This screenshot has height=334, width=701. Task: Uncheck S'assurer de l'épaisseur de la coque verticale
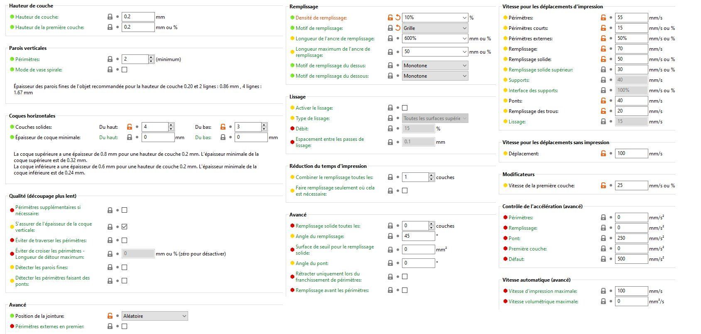124,227
